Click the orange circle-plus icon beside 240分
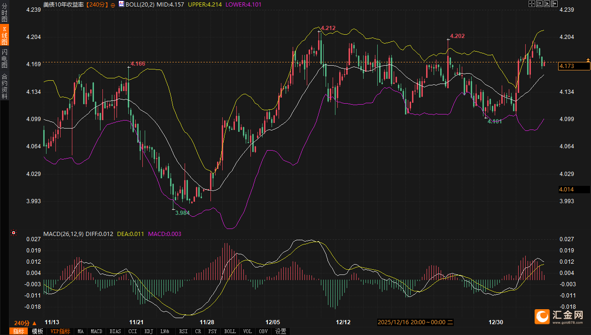Screen dimensions: 591x335 (113, 4)
